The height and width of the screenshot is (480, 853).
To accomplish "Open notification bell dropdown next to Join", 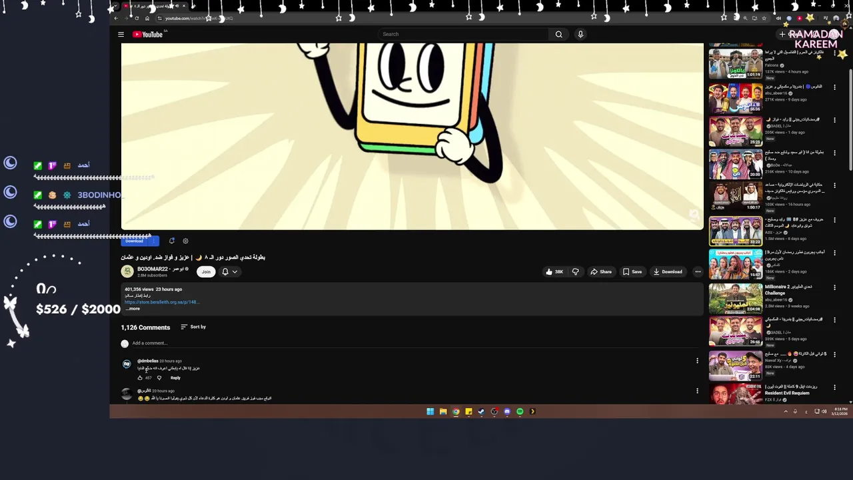I will coord(229,271).
